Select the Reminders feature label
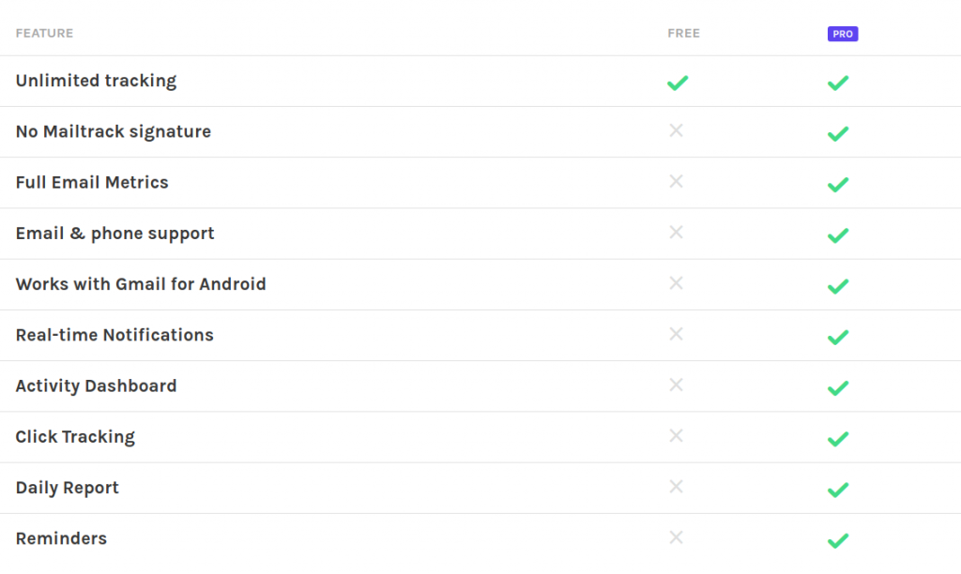 [61, 538]
